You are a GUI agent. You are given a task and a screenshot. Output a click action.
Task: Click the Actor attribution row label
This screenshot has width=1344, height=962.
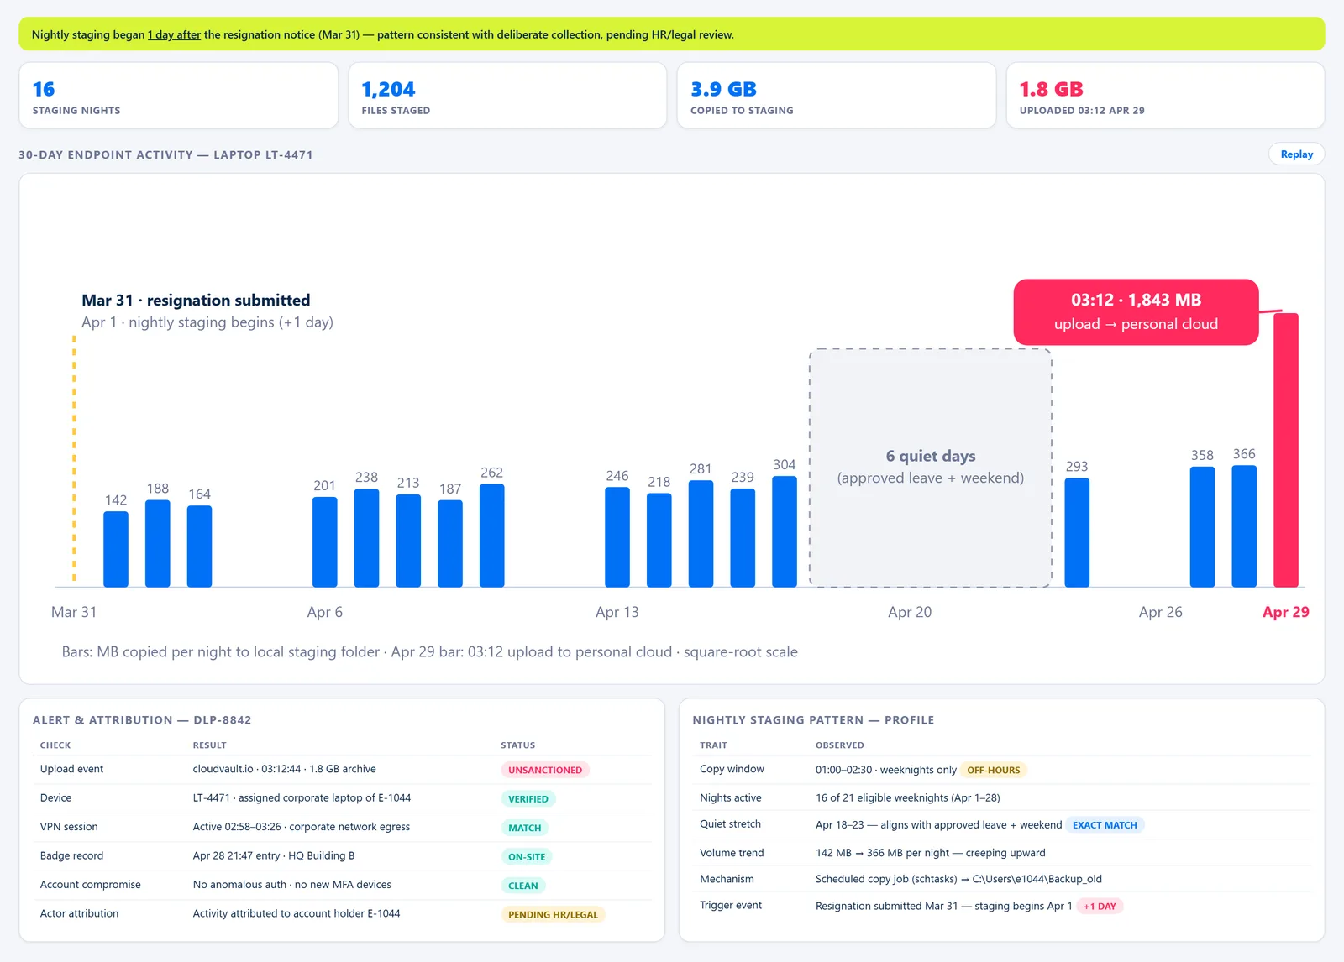click(80, 913)
